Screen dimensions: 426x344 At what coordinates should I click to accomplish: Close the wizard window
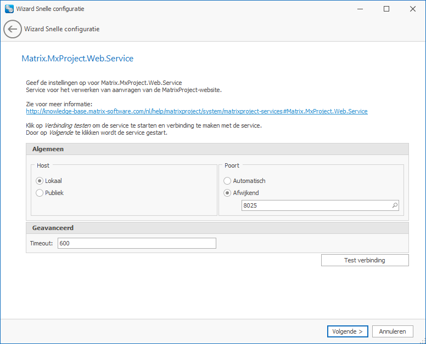(412, 9)
